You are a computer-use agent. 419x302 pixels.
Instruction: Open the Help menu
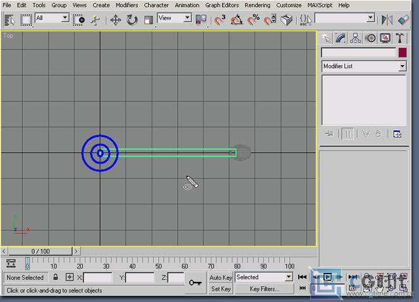[x=344, y=5]
